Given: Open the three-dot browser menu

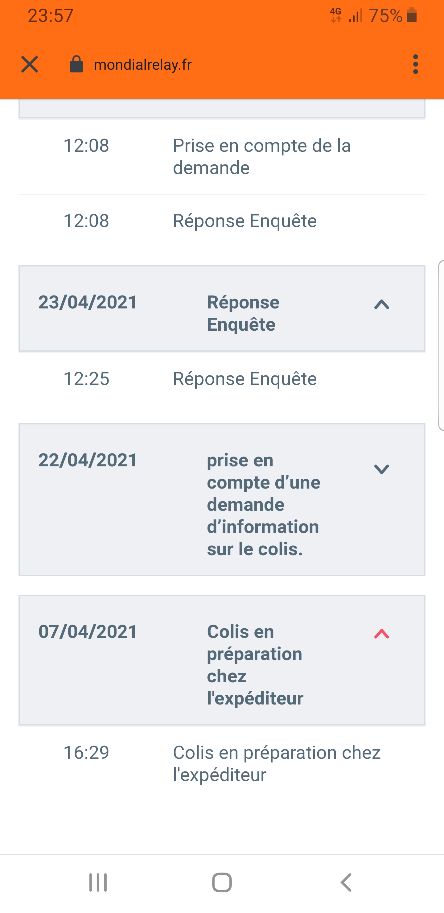Looking at the screenshot, I should (415, 64).
